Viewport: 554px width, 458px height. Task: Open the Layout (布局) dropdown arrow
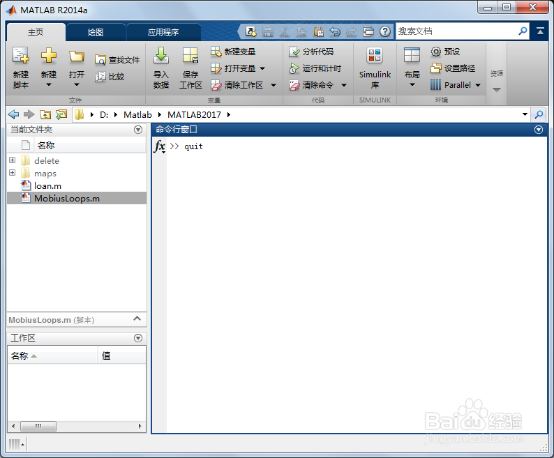[412, 85]
